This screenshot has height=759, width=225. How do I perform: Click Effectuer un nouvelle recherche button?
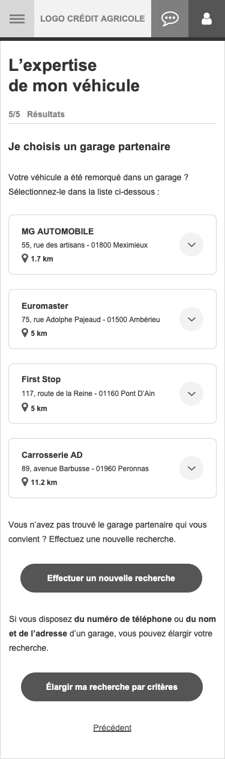point(112,578)
